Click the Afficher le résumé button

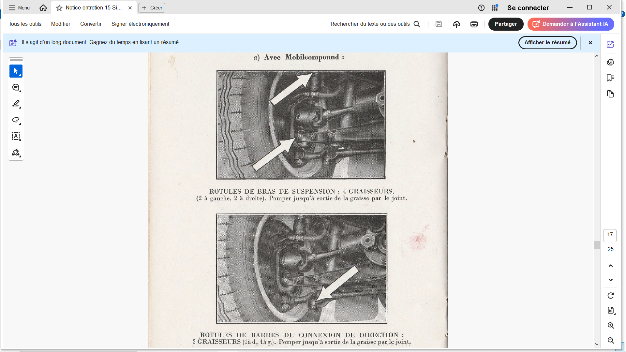(547, 43)
